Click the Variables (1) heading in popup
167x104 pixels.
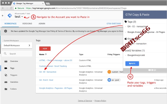pyautogui.click(x=135, y=50)
